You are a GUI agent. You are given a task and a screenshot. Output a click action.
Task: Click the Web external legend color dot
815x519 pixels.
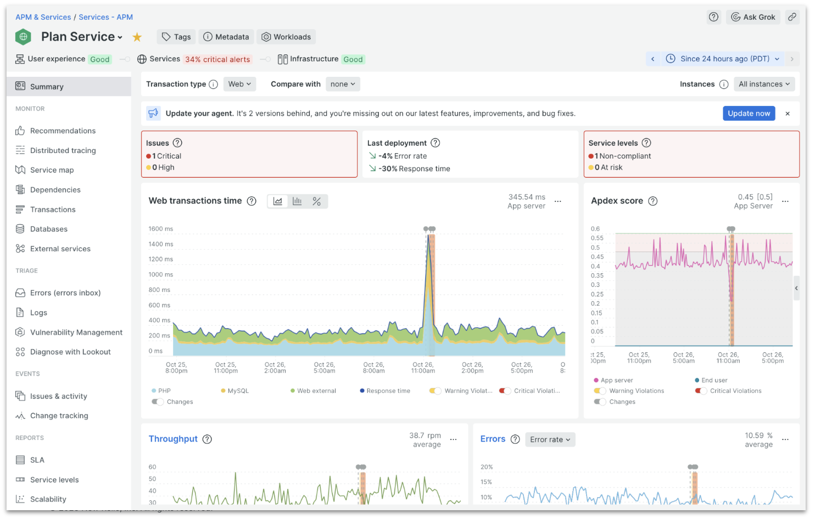pos(293,391)
